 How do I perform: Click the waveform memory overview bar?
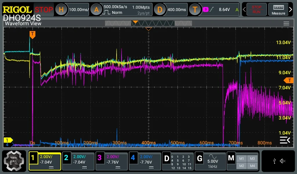(148, 23)
